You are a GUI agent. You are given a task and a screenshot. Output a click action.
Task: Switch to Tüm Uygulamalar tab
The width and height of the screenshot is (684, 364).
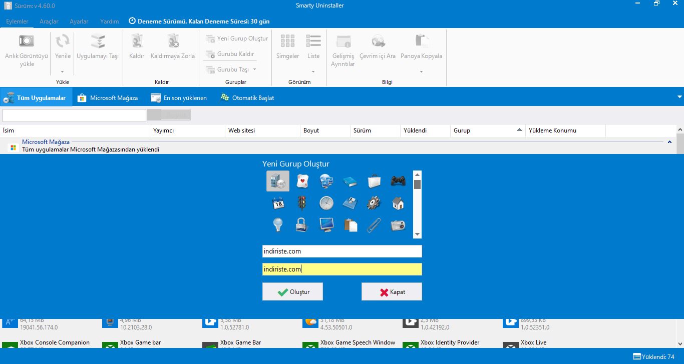tap(36, 97)
